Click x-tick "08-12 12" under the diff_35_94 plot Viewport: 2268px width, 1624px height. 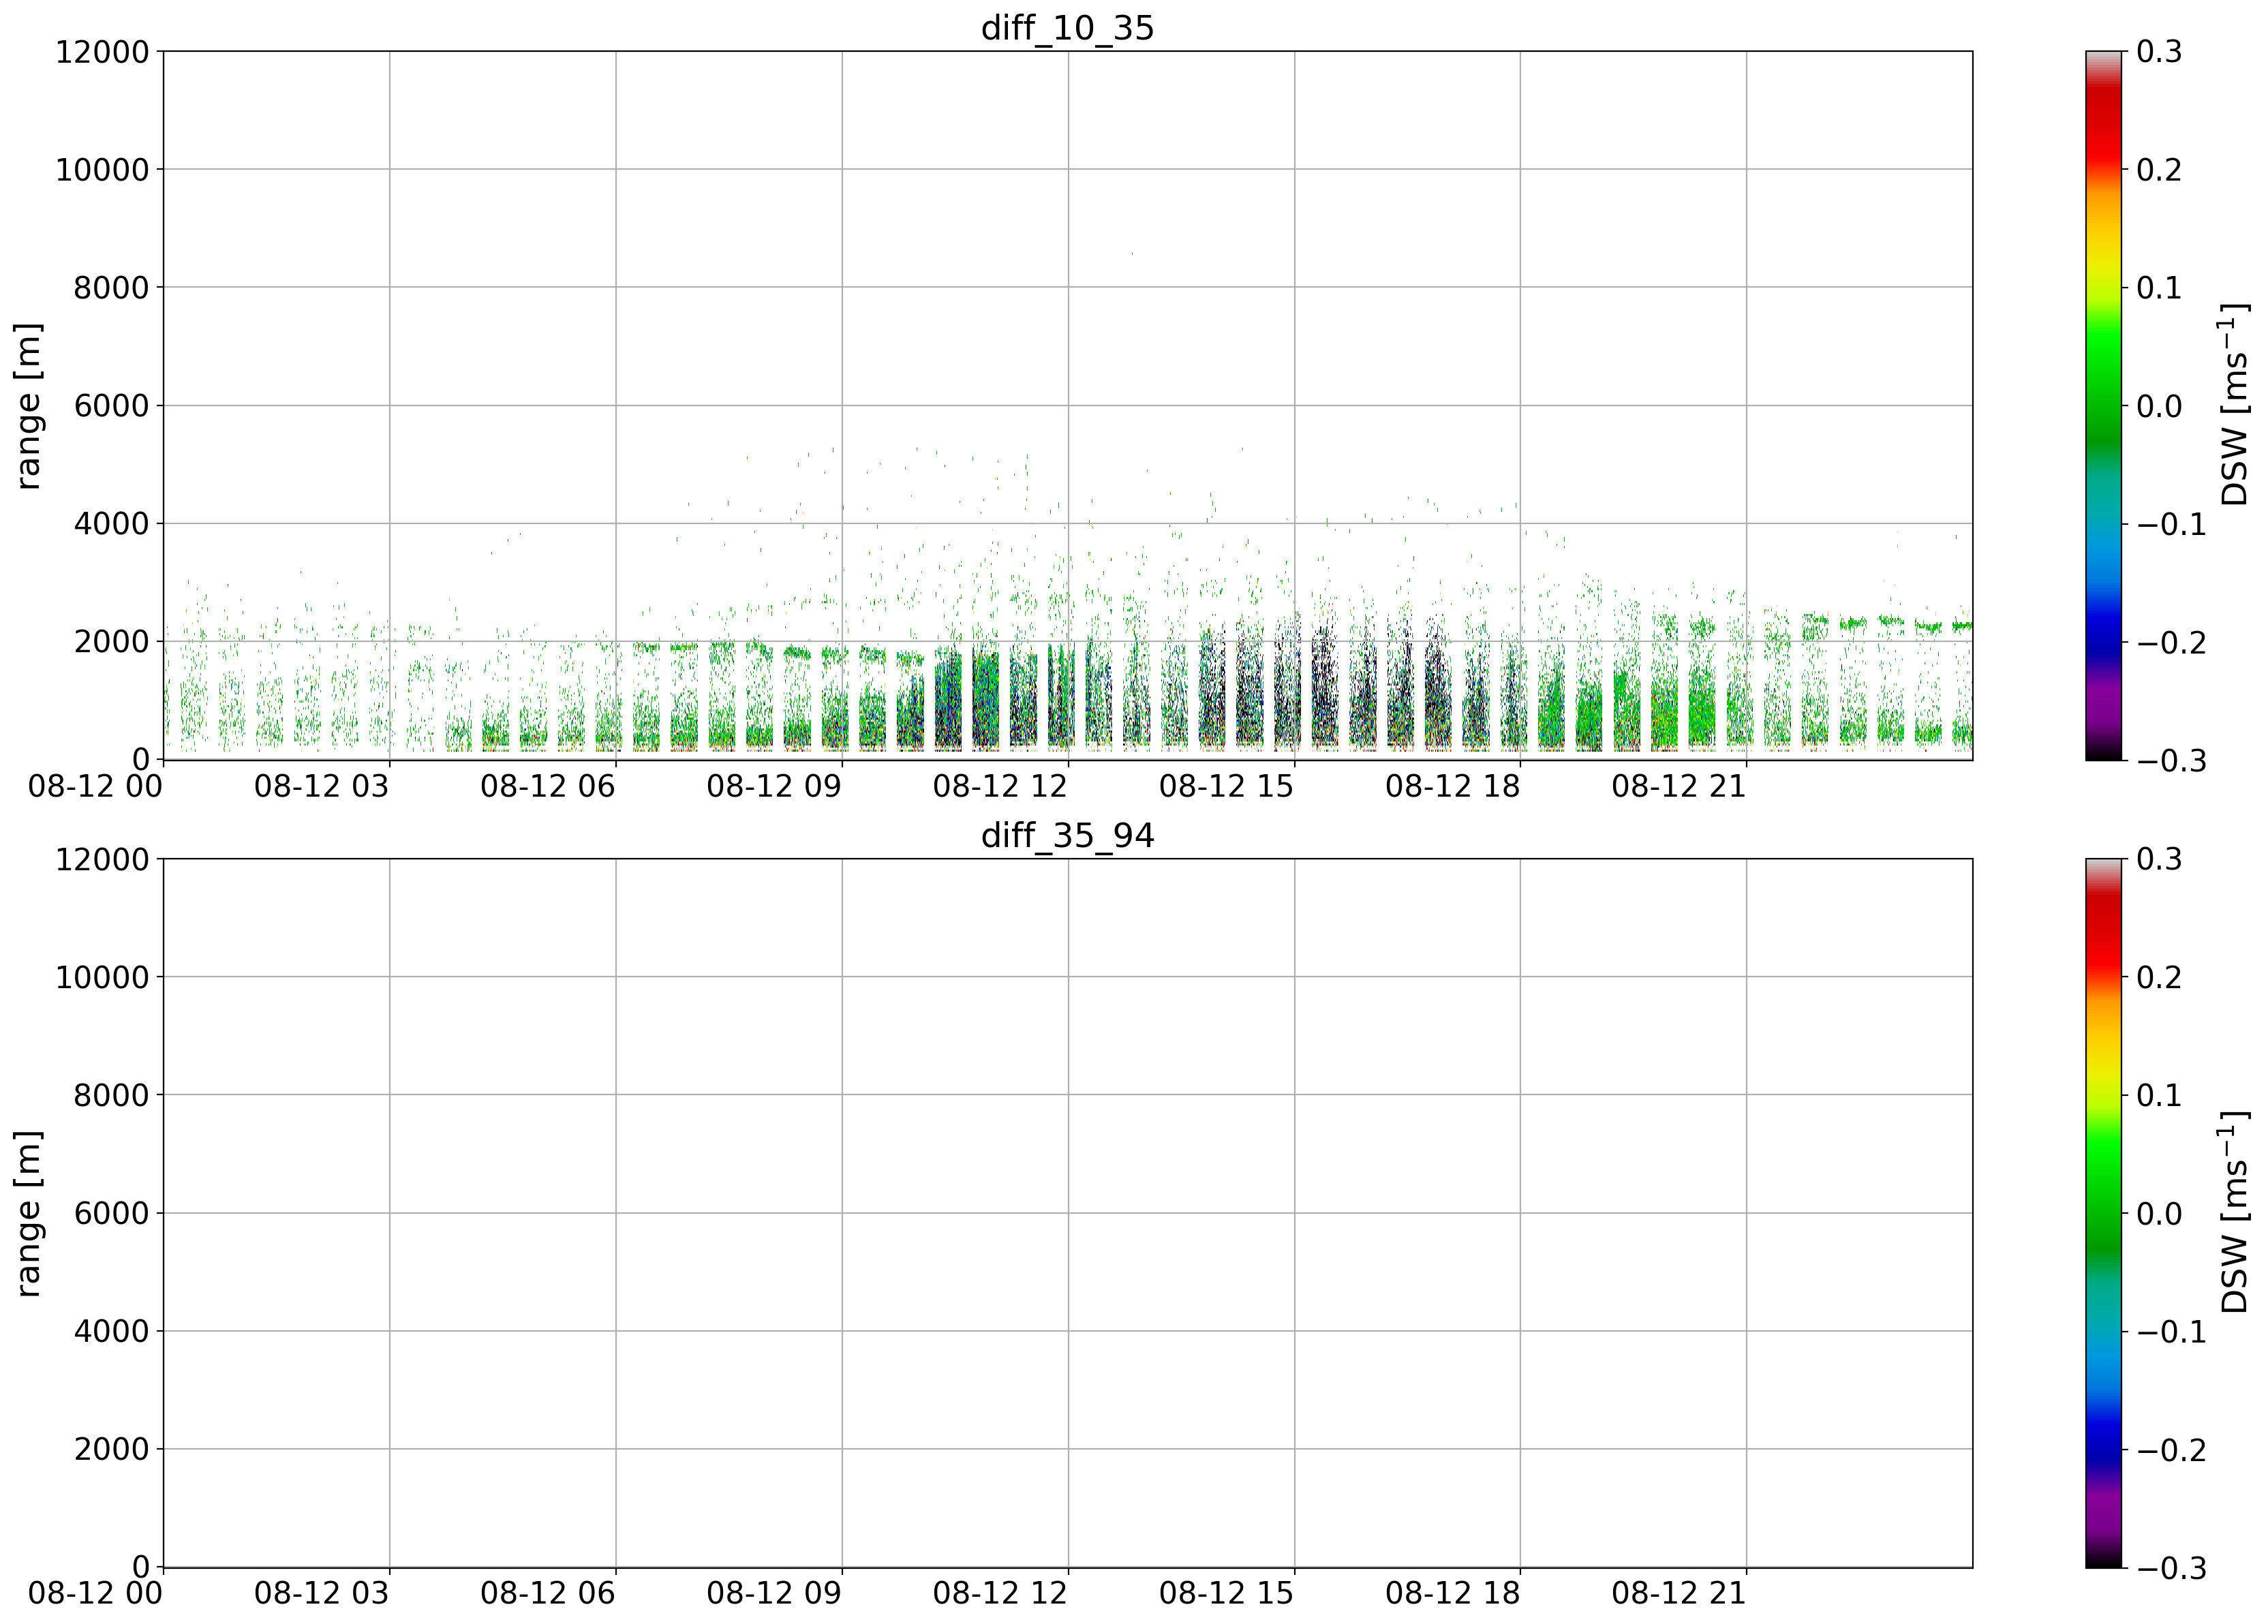[x=1000, y=1594]
